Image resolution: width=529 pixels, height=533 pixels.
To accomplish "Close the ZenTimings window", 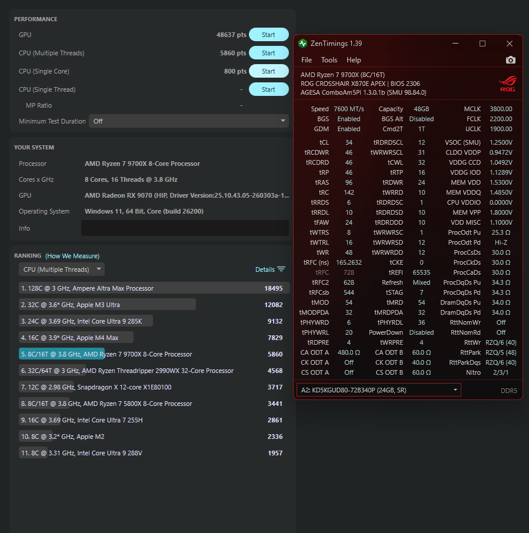I will (x=509, y=44).
